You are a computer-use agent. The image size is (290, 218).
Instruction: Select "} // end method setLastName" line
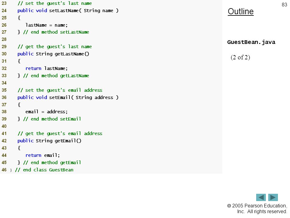53,32
